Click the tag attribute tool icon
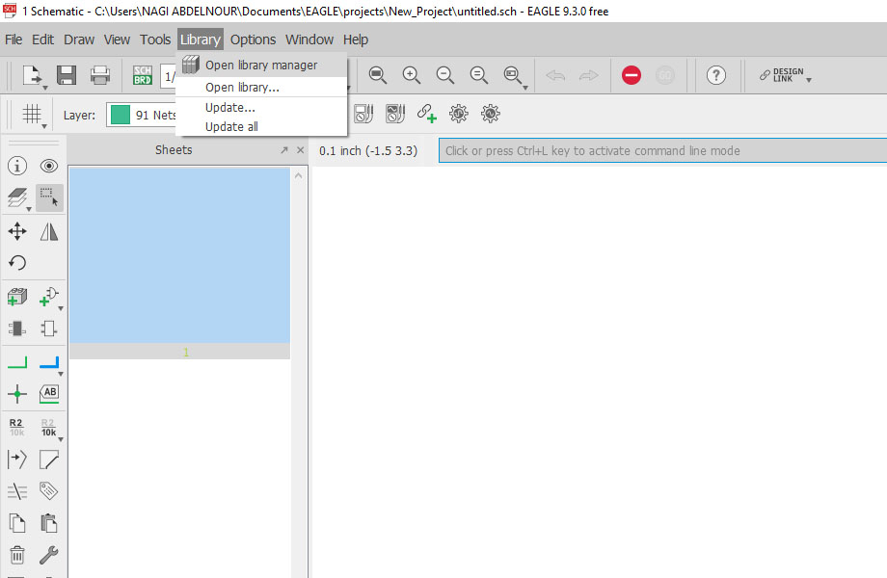The width and height of the screenshot is (887, 578). point(49,491)
